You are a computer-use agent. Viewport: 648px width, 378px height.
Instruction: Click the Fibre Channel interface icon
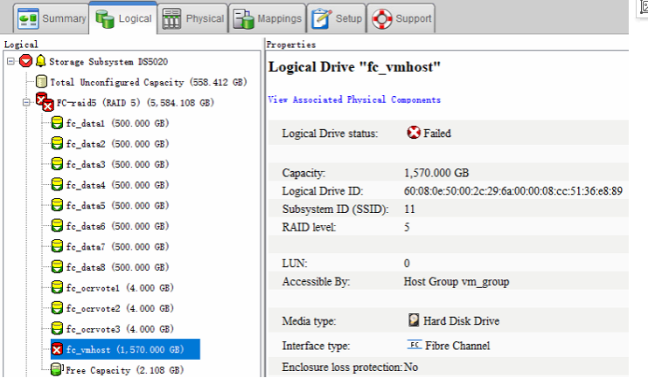415,345
